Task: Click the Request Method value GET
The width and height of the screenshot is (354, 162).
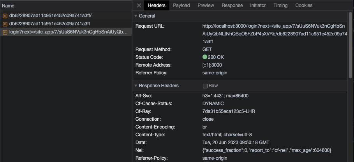Action: (207, 49)
